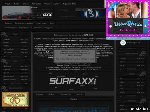
Task: Click Закрыть окно in the grey popup
Action: (x=88, y=59)
